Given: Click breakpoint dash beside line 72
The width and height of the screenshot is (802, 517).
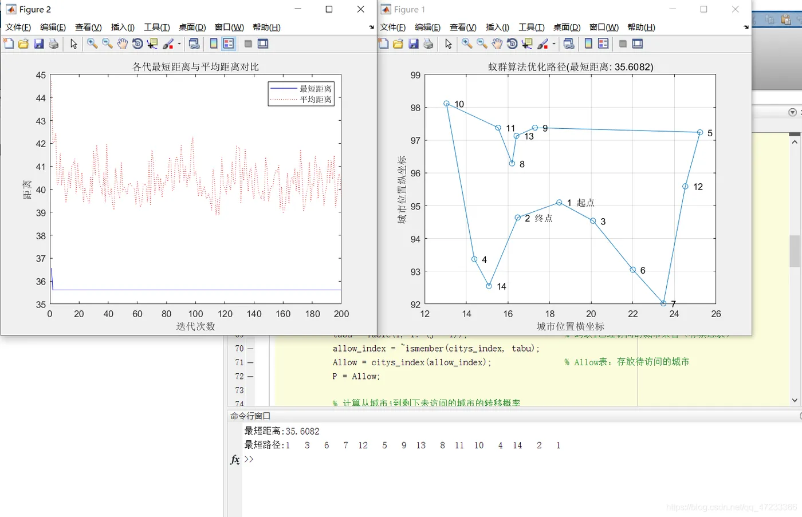Looking at the screenshot, I should pos(250,377).
